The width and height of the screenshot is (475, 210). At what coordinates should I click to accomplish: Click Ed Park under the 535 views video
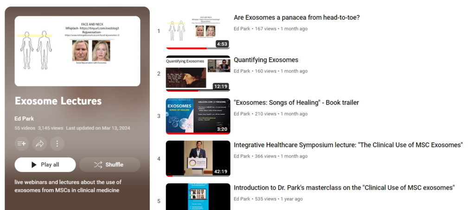[x=242, y=199]
